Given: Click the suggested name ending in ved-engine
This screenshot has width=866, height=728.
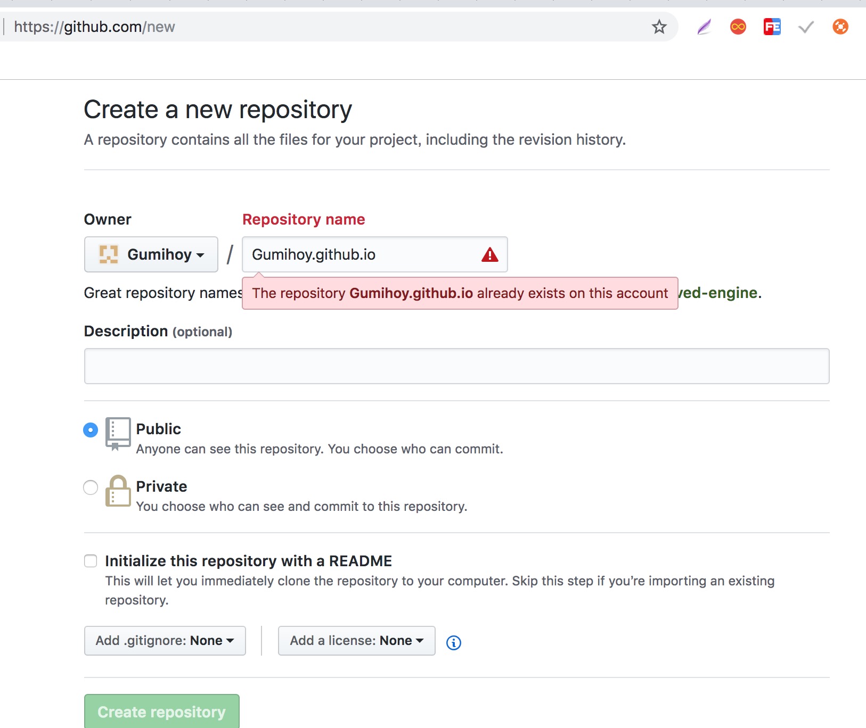Looking at the screenshot, I should [x=718, y=293].
